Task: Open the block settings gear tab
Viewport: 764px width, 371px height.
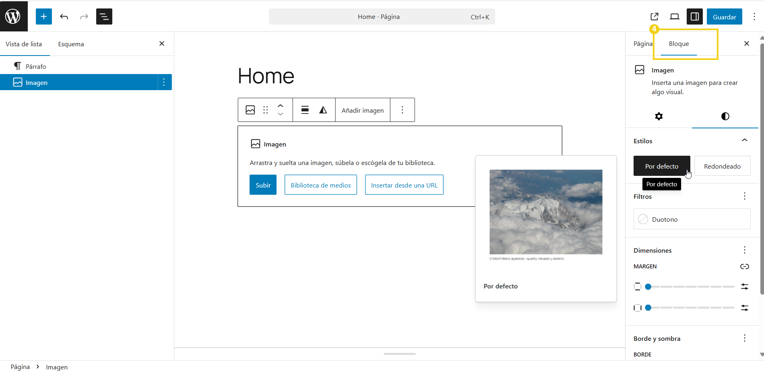Action: click(659, 116)
